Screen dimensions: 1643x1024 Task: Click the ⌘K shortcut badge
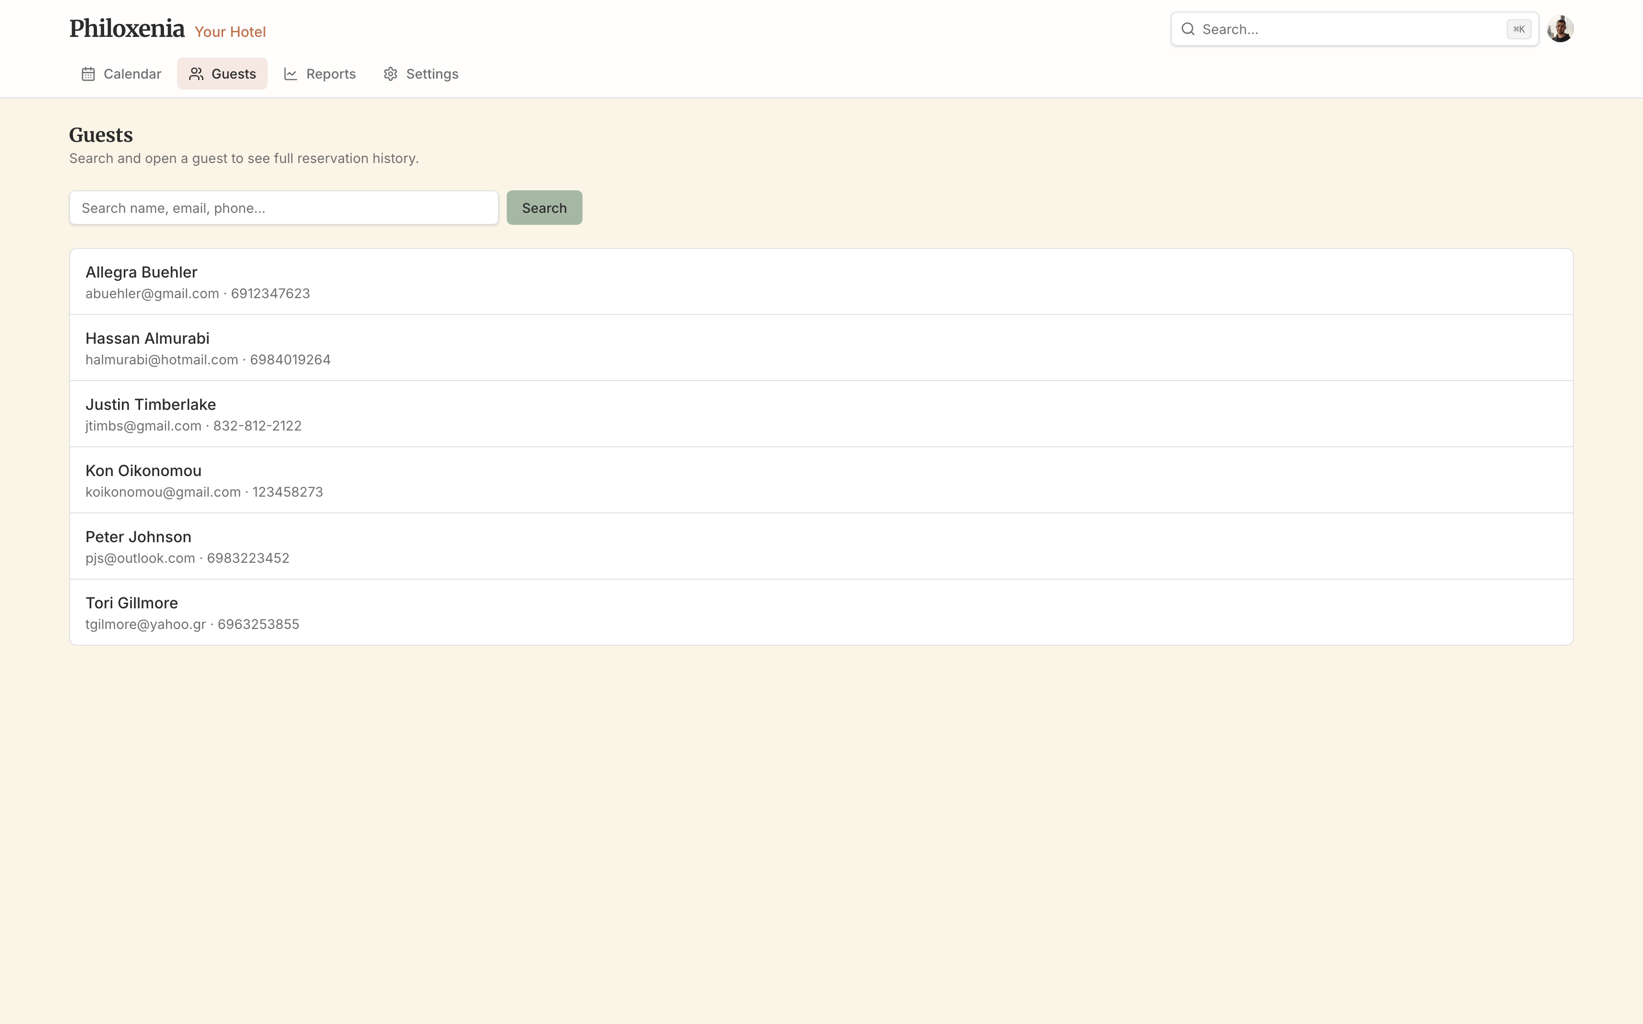click(1518, 29)
